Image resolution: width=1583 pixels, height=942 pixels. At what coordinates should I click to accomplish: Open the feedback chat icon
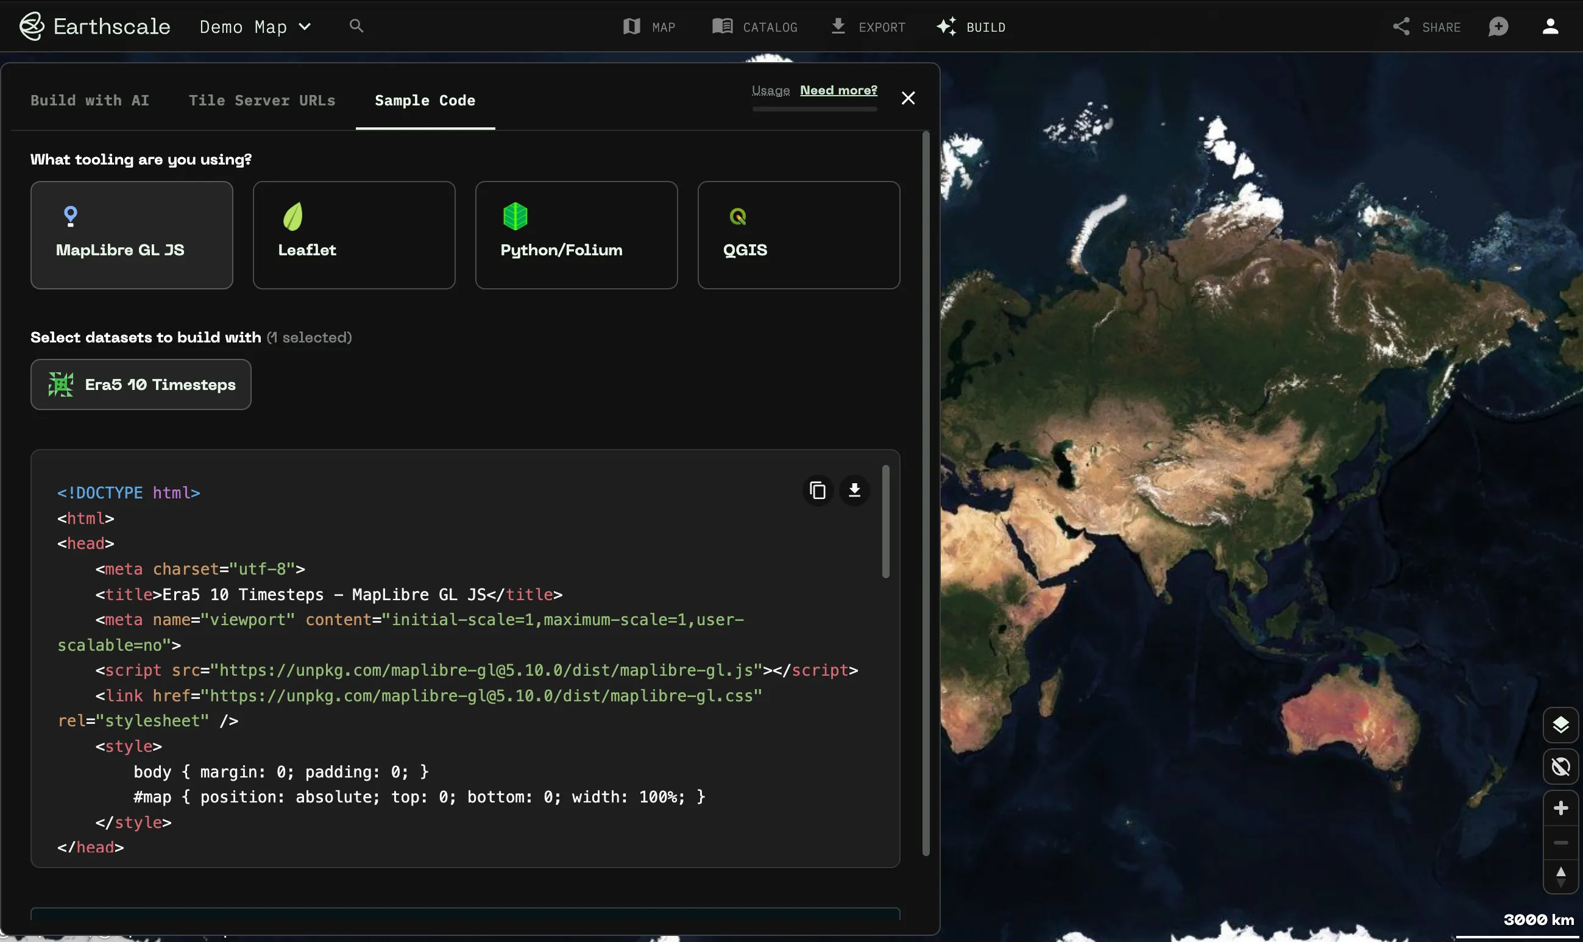pos(1498,27)
